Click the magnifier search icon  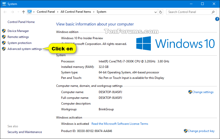[213, 12]
